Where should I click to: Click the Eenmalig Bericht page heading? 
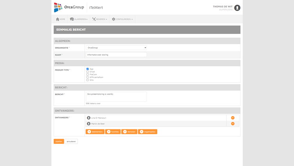[71, 30]
